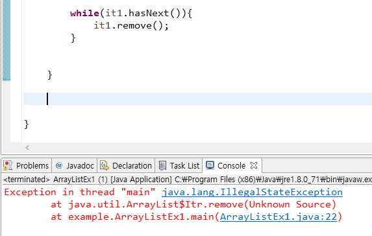Select the Console tab
This screenshot has width=372, height=236.
coord(231,165)
